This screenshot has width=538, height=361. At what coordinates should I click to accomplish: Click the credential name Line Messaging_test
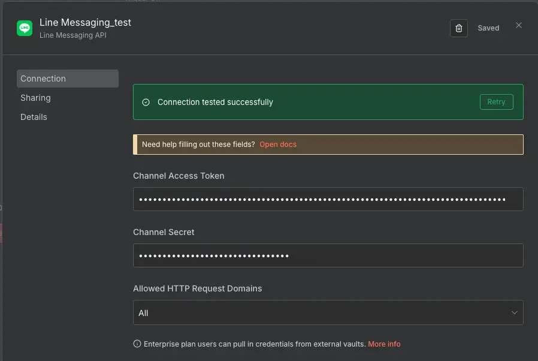pos(85,23)
